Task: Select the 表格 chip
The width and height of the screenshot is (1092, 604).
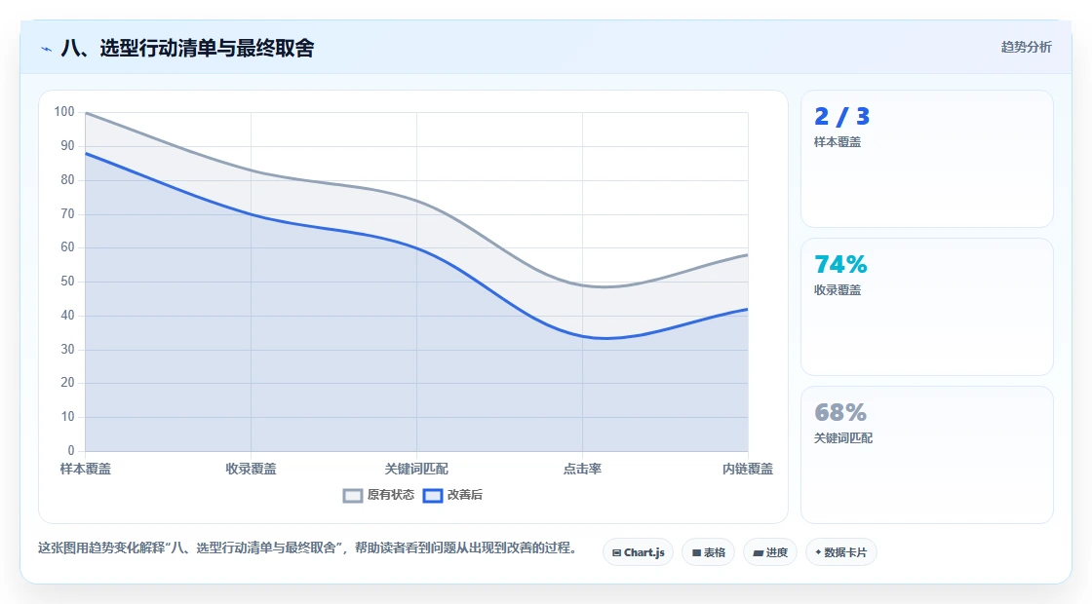Action: coord(708,552)
